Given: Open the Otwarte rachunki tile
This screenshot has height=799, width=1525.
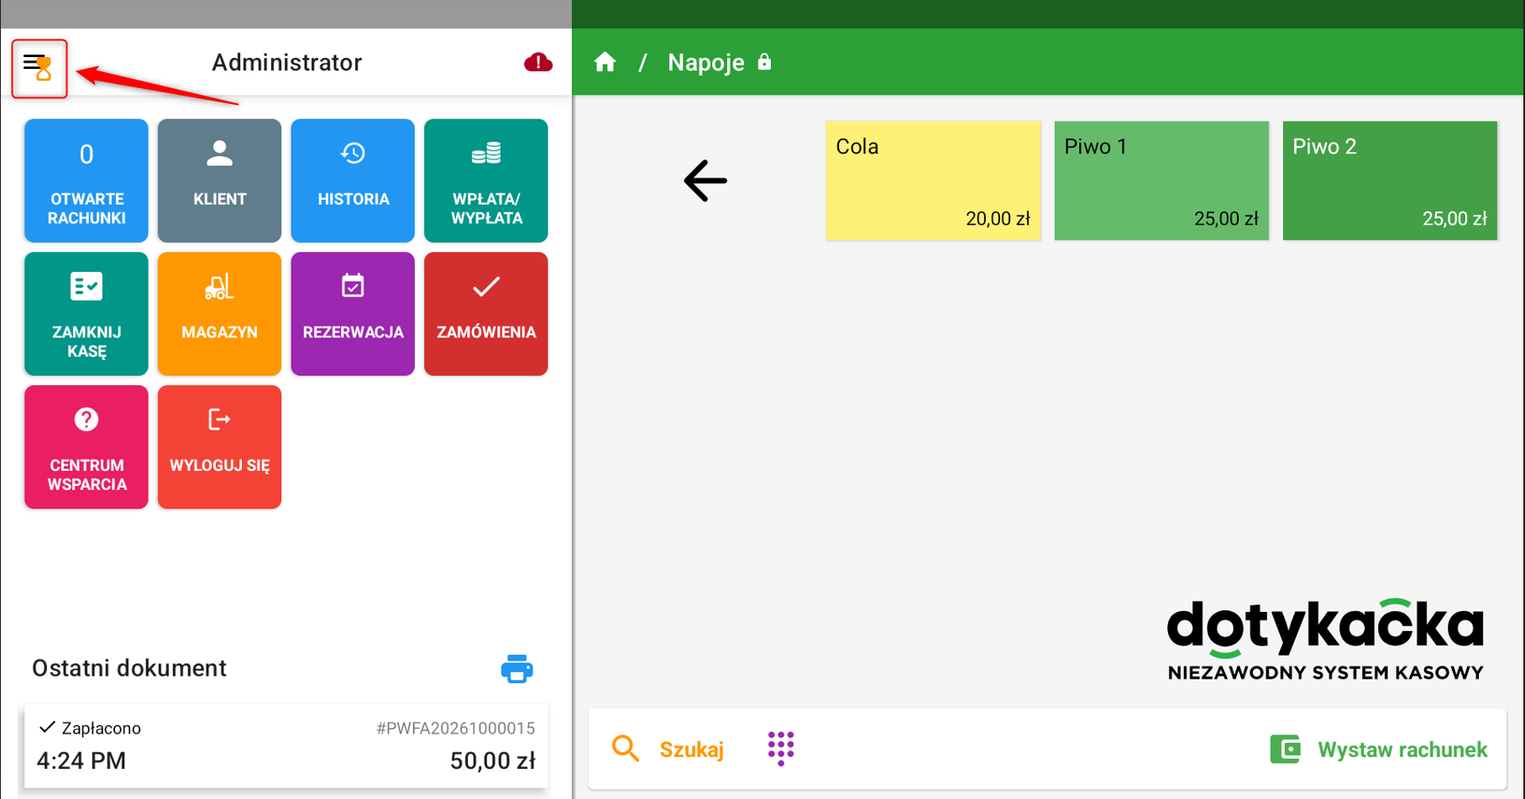Looking at the screenshot, I should point(86,180).
